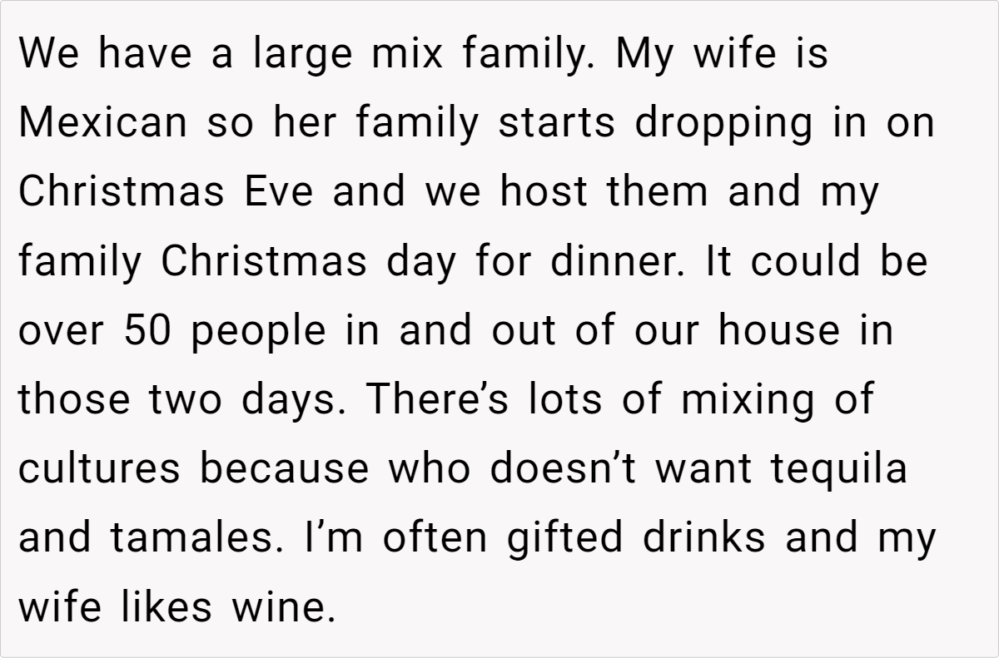This screenshot has width=999, height=658.
Task: Click the word "because"
Action: (x=283, y=468)
